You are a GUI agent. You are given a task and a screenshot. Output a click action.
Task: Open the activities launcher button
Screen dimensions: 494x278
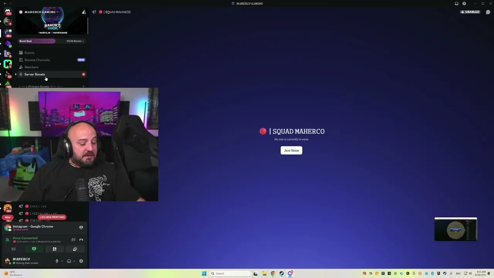click(x=54, y=249)
